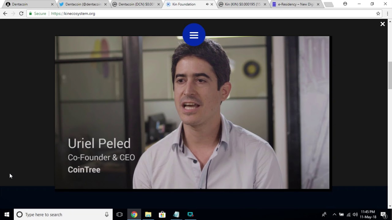392x220 pixels.
Task: Open the Kin (KIN) price tab
Action: coord(243,4)
